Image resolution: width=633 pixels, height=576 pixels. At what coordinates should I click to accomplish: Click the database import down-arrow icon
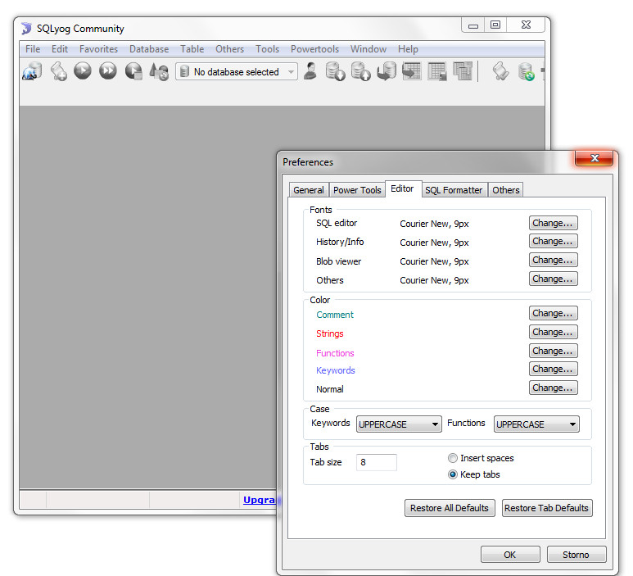[336, 71]
